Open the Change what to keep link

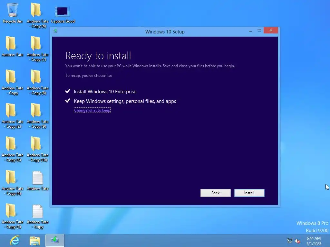[x=92, y=110]
